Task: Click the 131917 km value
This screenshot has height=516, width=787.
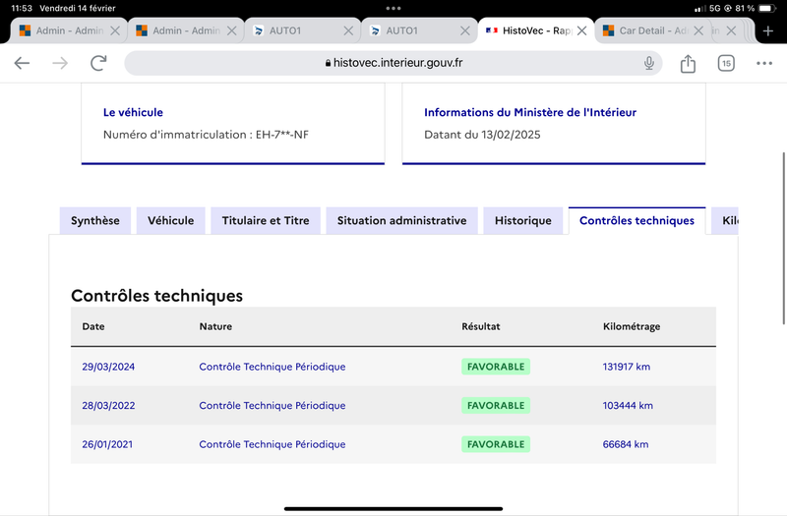Action: (627, 367)
